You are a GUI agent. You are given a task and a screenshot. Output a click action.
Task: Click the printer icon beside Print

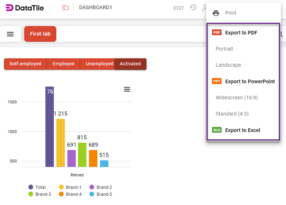tap(216, 13)
